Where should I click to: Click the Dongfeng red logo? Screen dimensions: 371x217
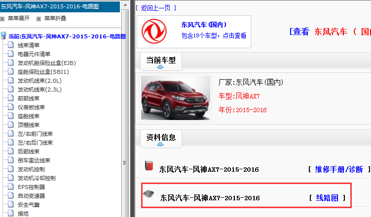(154, 31)
